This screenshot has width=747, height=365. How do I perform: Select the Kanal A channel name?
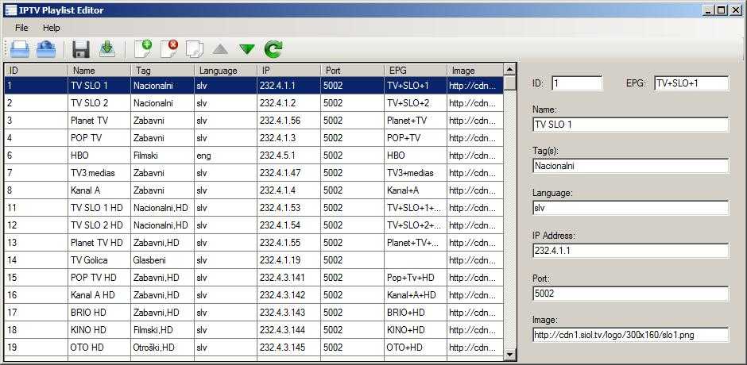(x=85, y=190)
